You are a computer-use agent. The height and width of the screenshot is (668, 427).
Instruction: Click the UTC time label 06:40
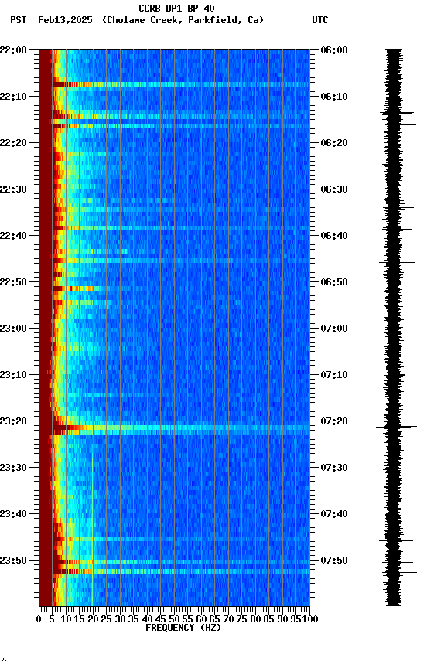(334, 236)
